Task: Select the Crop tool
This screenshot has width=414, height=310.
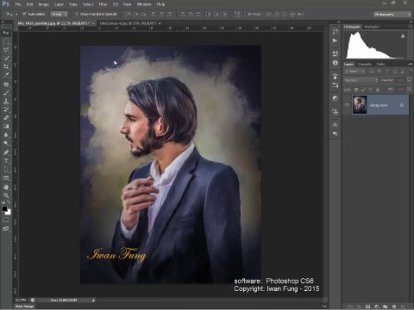Action: (6, 66)
